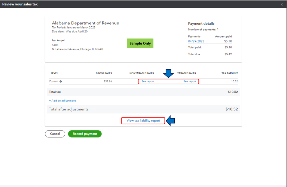Click the gross sales value 853.86

coord(108,81)
